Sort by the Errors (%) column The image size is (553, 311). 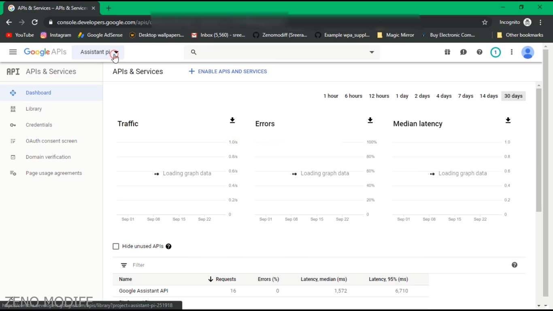(268, 279)
